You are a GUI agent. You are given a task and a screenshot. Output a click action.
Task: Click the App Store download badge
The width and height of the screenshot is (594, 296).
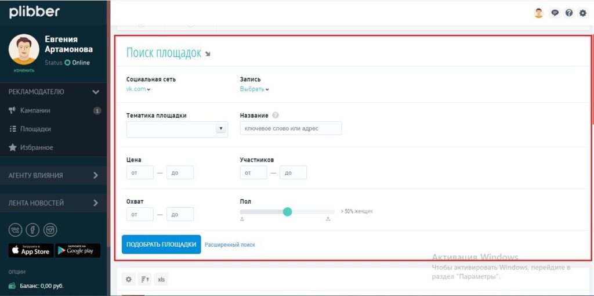pos(31,251)
